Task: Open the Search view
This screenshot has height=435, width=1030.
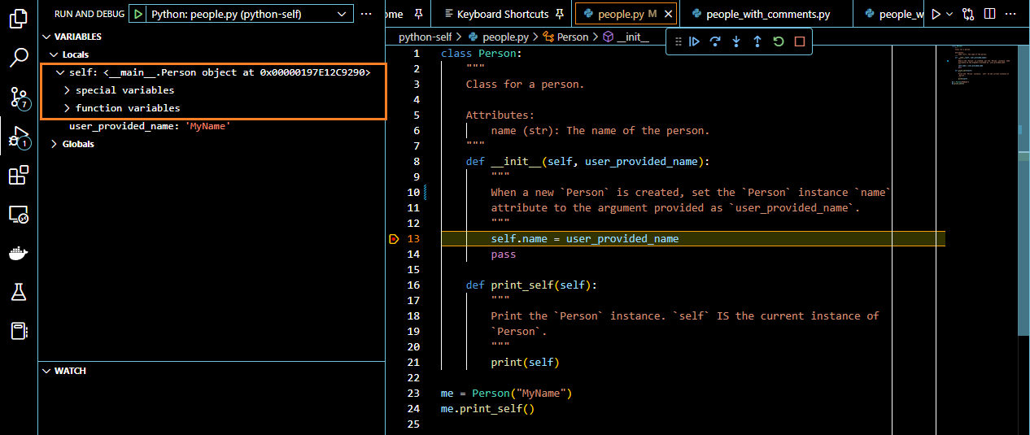Action: click(x=19, y=58)
